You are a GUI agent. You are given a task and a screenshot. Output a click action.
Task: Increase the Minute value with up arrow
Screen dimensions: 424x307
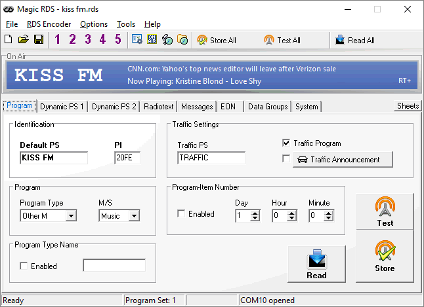coord(329,213)
